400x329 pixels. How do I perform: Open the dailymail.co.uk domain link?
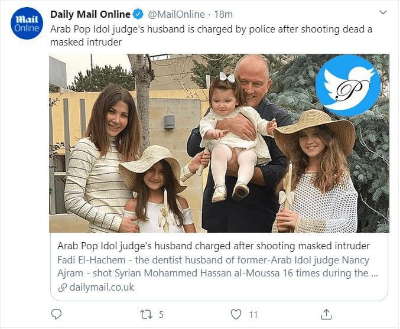pos(102,288)
